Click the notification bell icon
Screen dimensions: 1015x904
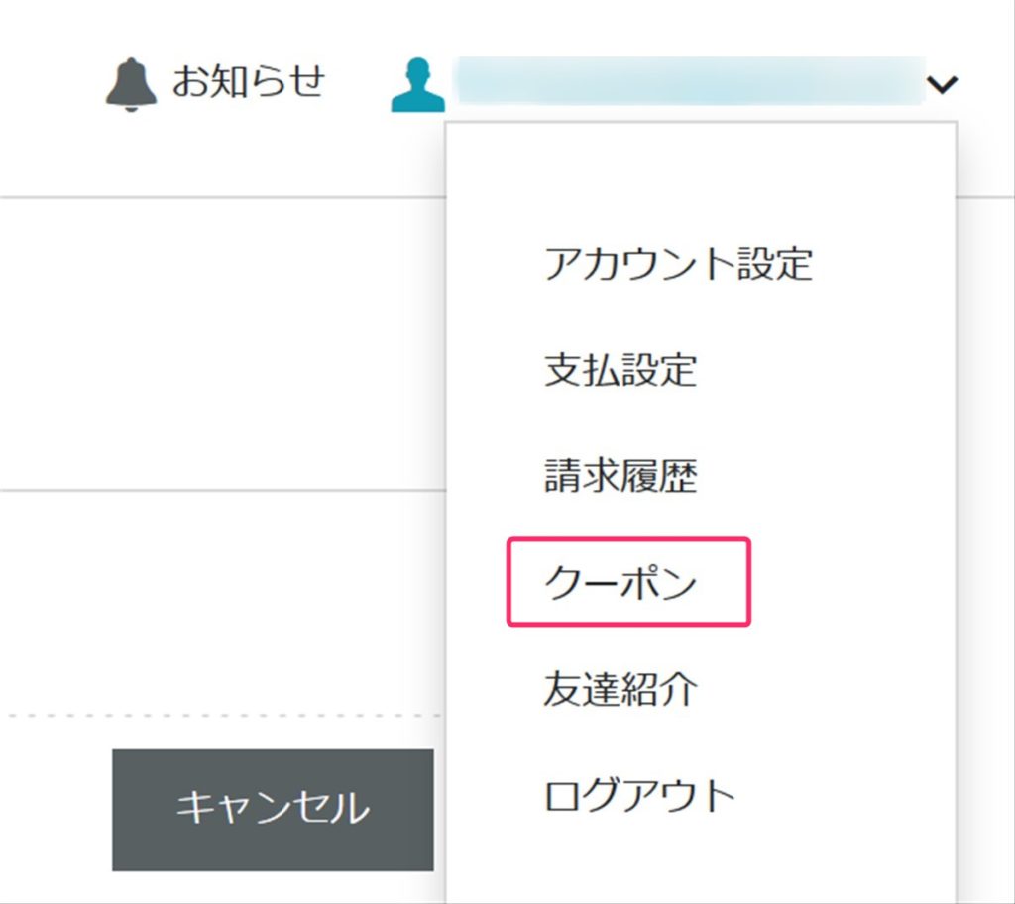tap(131, 84)
